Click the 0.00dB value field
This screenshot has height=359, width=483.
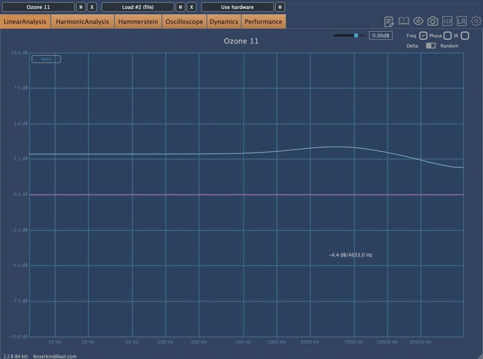pyautogui.click(x=380, y=36)
